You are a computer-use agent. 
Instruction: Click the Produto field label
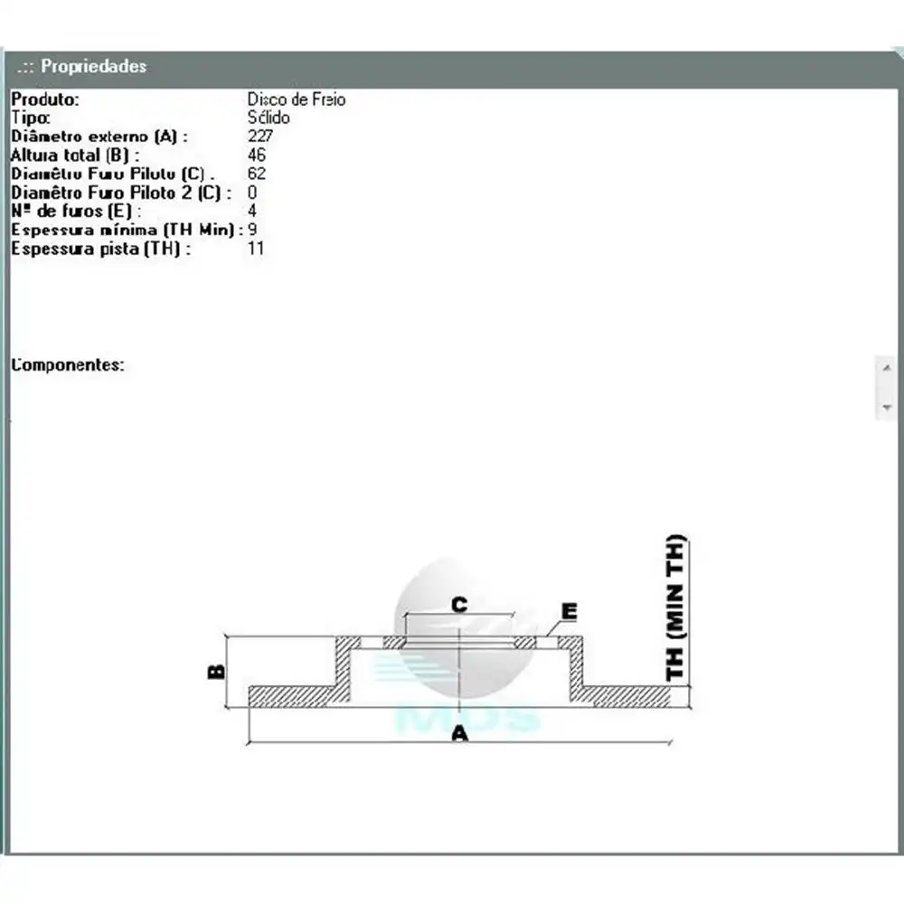(45, 99)
